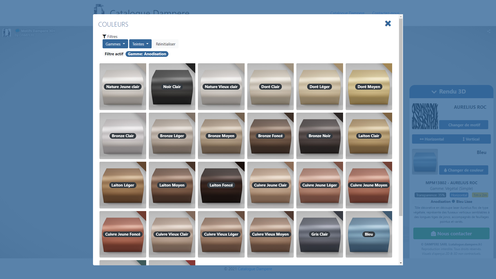Remove the Gamme: Anodisation filter badge
The image size is (496, 279).
pos(147,54)
